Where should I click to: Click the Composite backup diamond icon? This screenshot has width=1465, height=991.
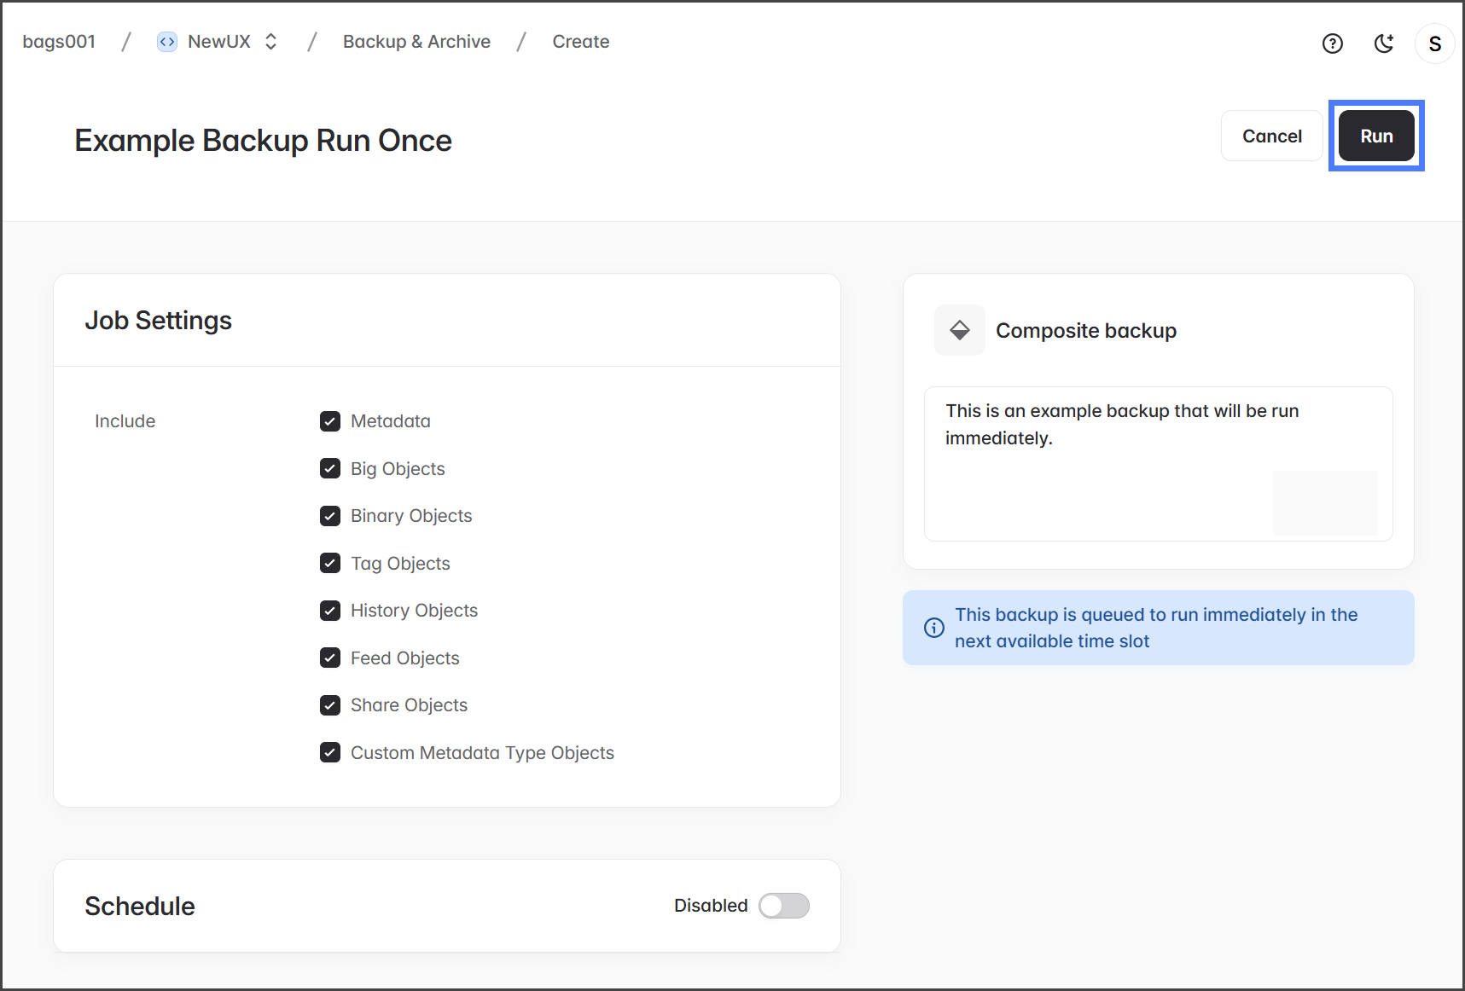960,330
